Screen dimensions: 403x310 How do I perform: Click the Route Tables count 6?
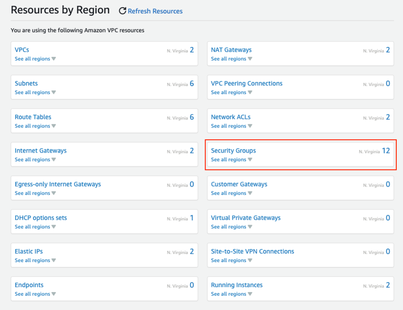pos(192,117)
